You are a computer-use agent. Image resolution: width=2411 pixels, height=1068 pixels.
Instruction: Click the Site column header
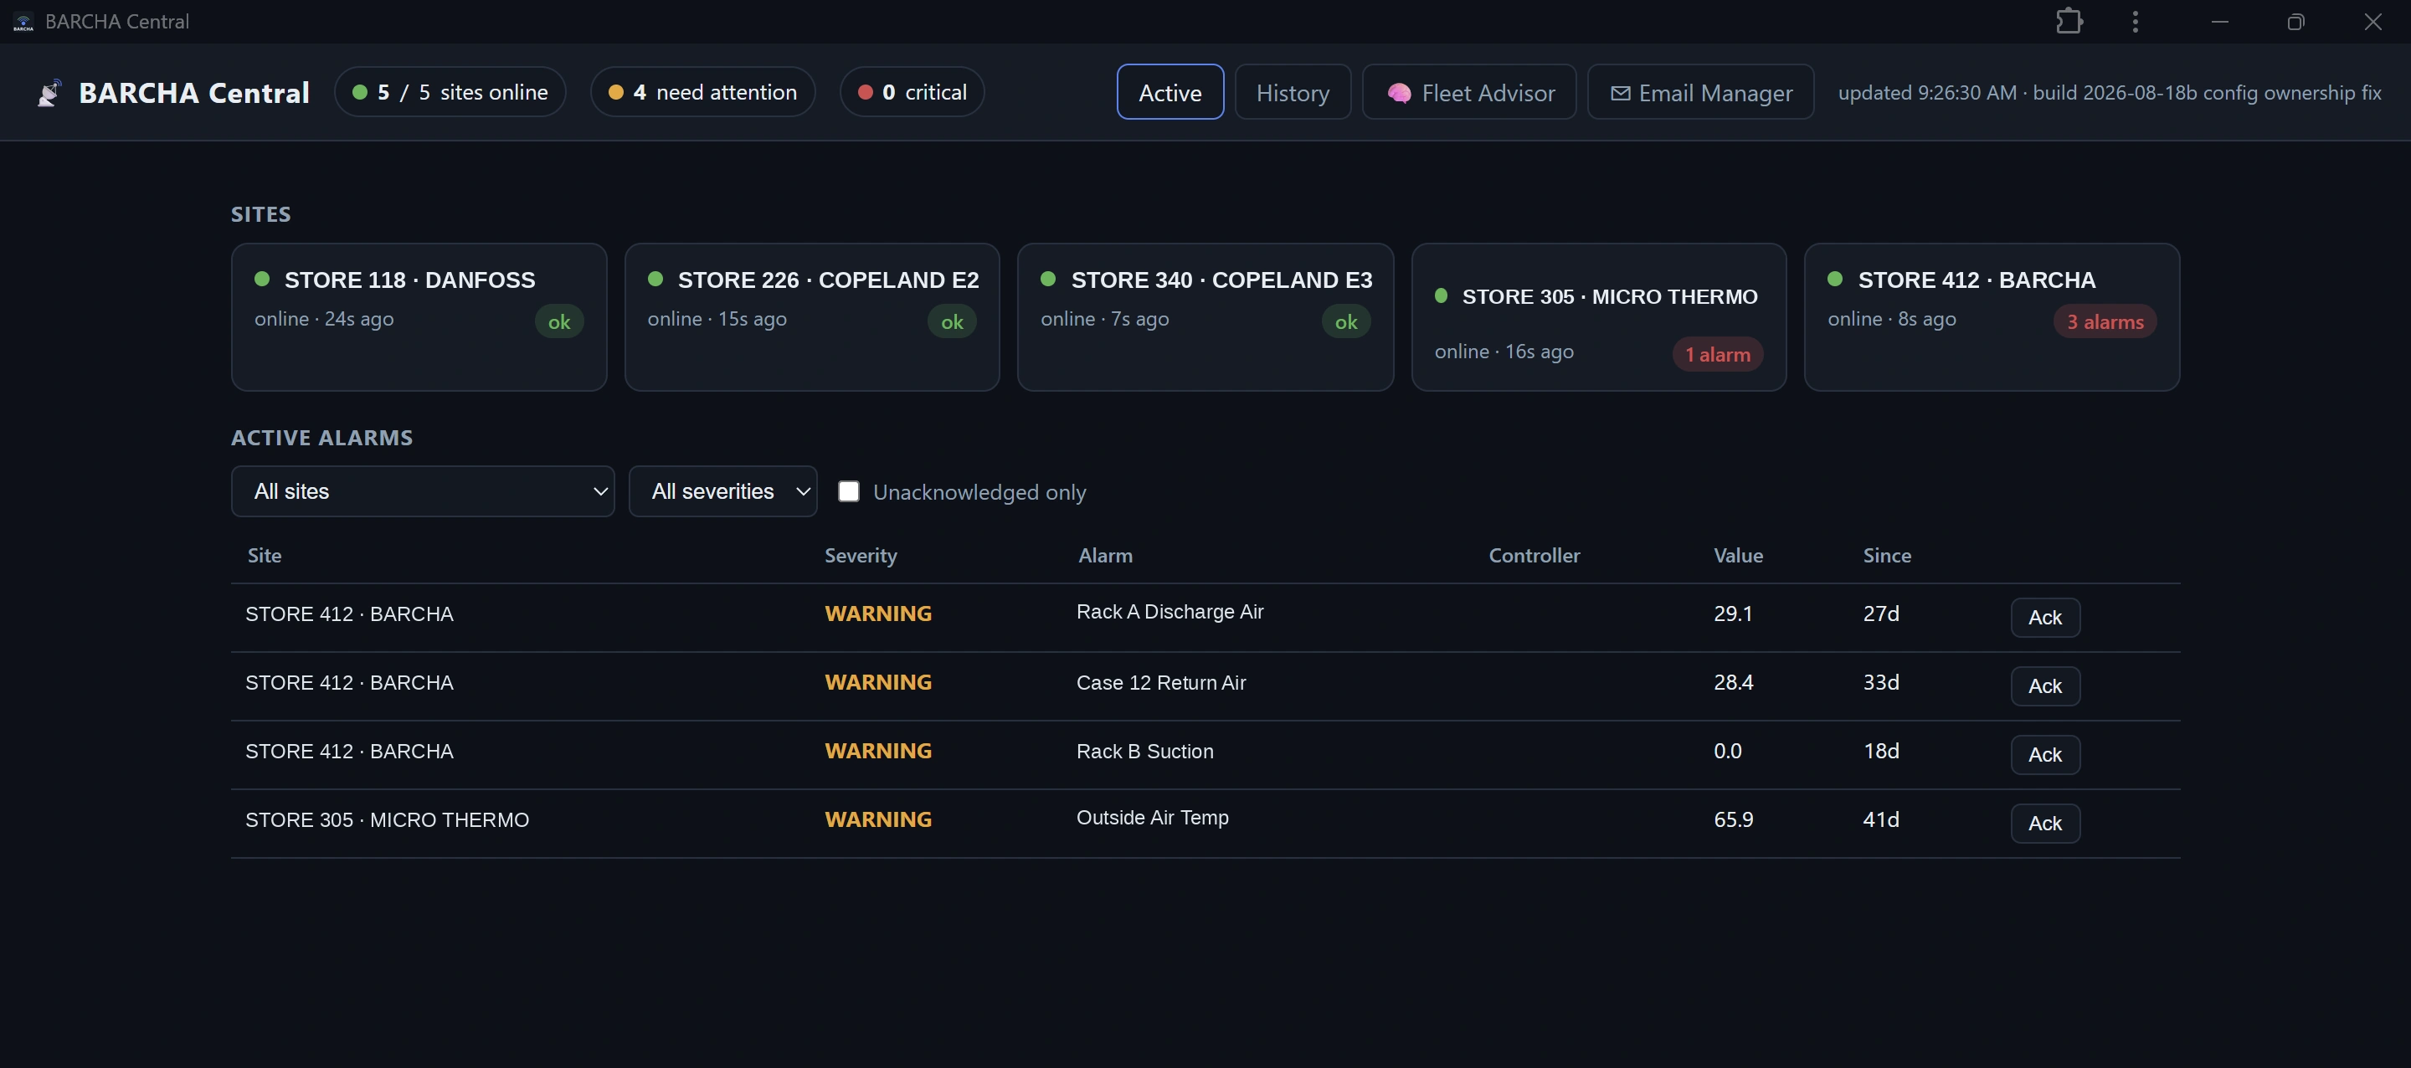[x=264, y=555]
